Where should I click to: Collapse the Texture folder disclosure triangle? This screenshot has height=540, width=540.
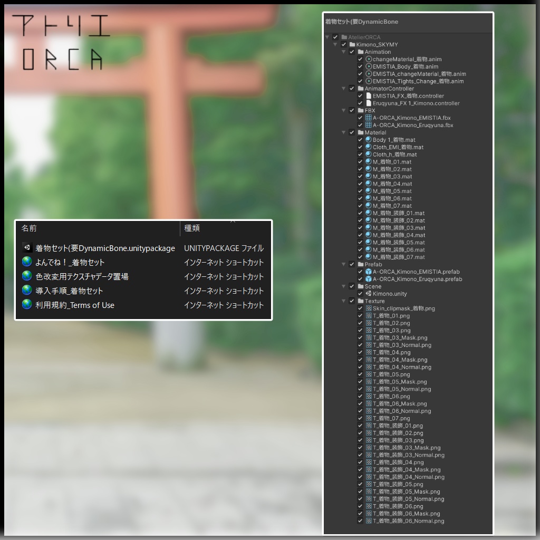pyautogui.click(x=344, y=301)
